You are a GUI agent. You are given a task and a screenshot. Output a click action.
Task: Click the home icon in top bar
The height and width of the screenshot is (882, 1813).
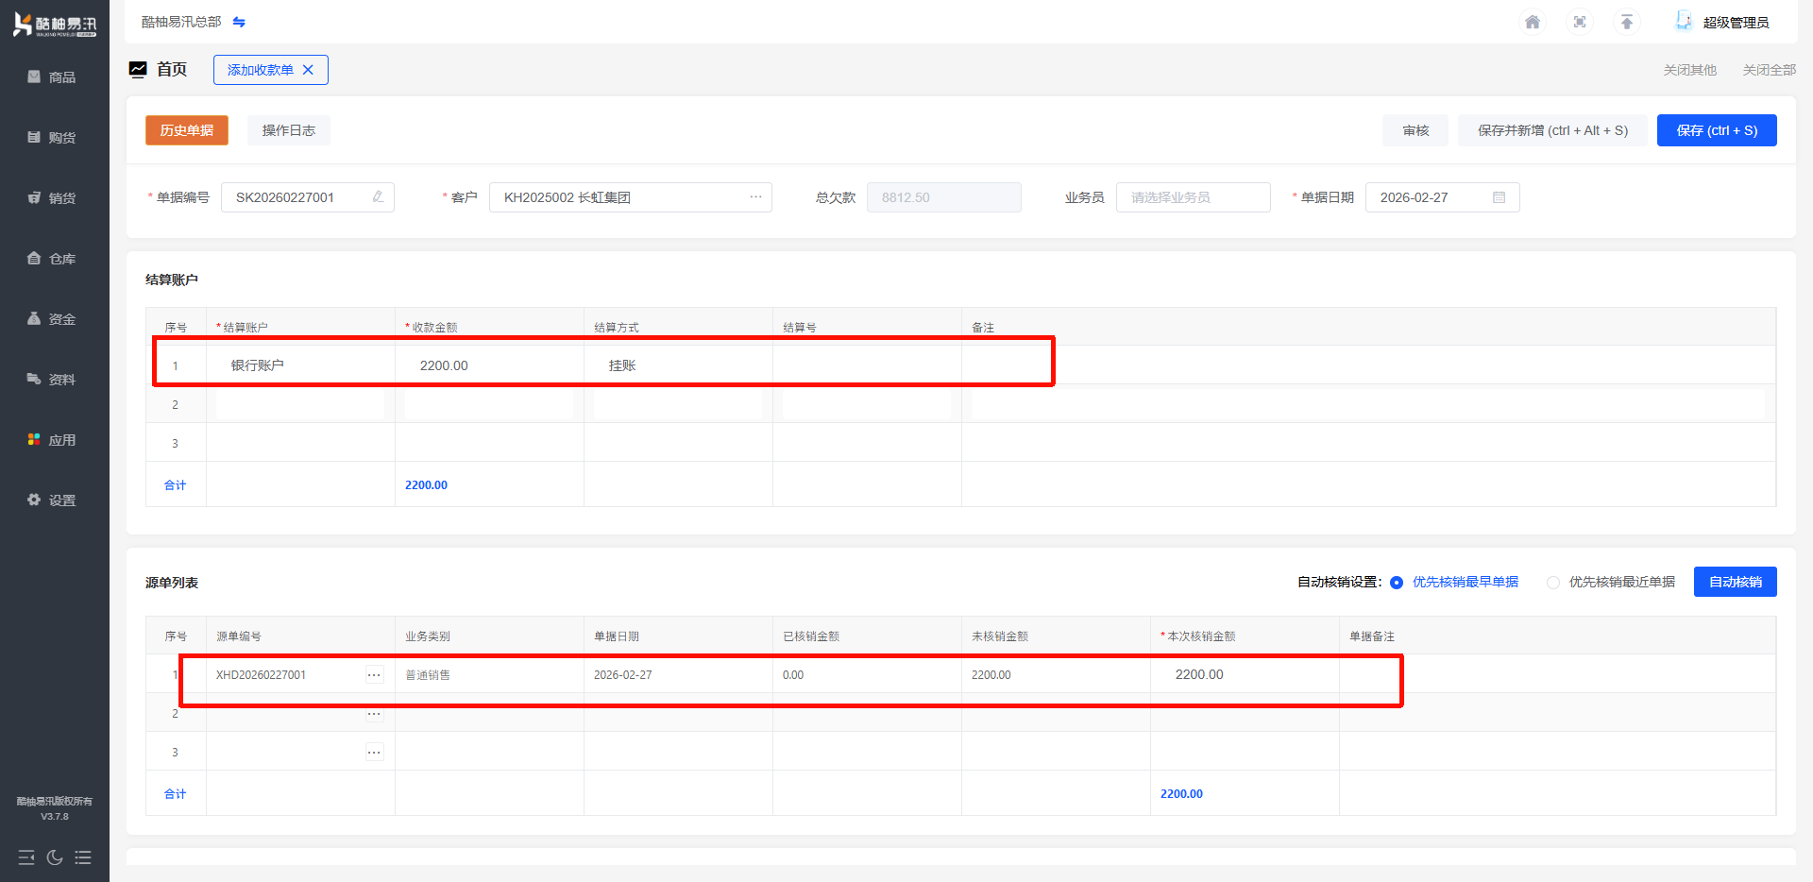[x=1533, y=22]
